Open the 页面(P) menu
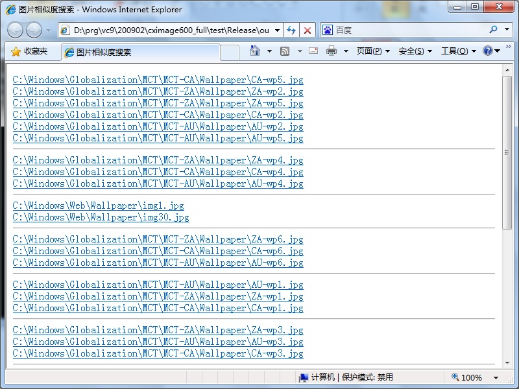The image size is (519, 389). (373, 51)
